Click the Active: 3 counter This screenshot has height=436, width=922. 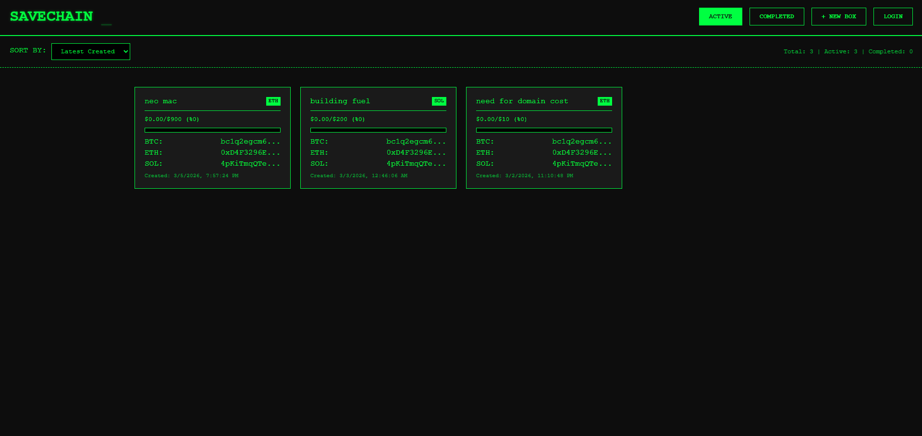(x=840, y=51)
